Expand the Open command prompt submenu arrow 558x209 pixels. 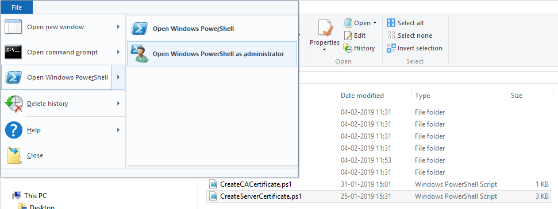click(x=118, y=52)
